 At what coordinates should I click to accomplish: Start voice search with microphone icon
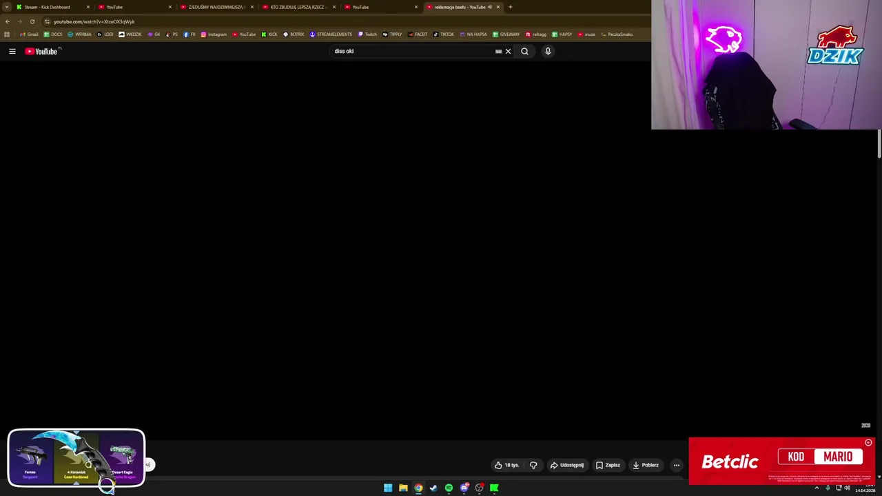548,51
